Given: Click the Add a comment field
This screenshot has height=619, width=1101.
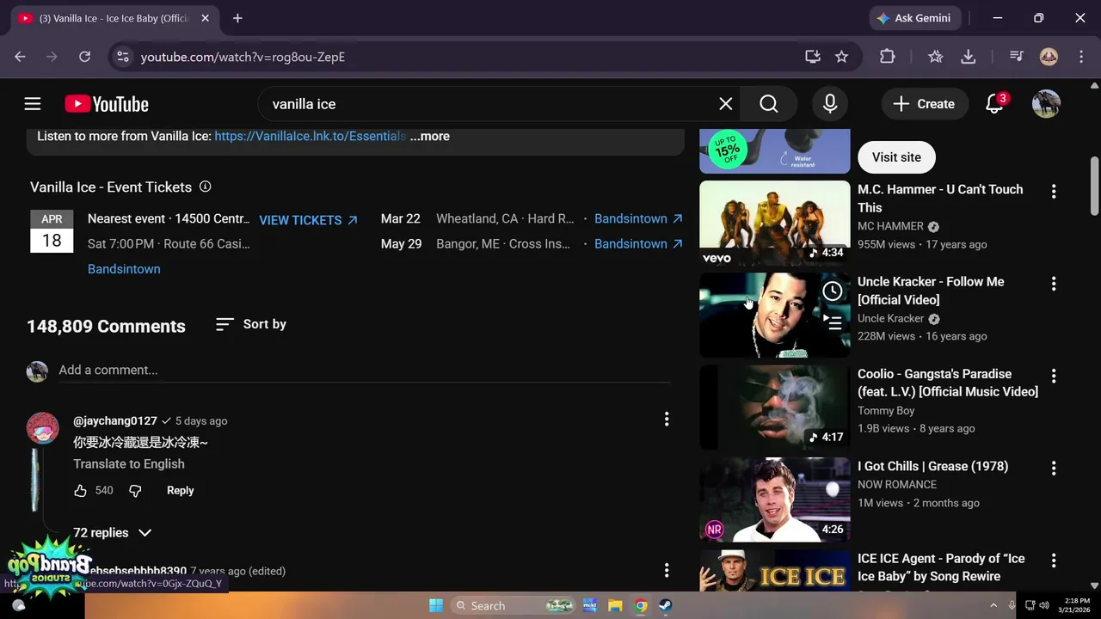Looking at the screenshot, I should (x=365, y=370).
